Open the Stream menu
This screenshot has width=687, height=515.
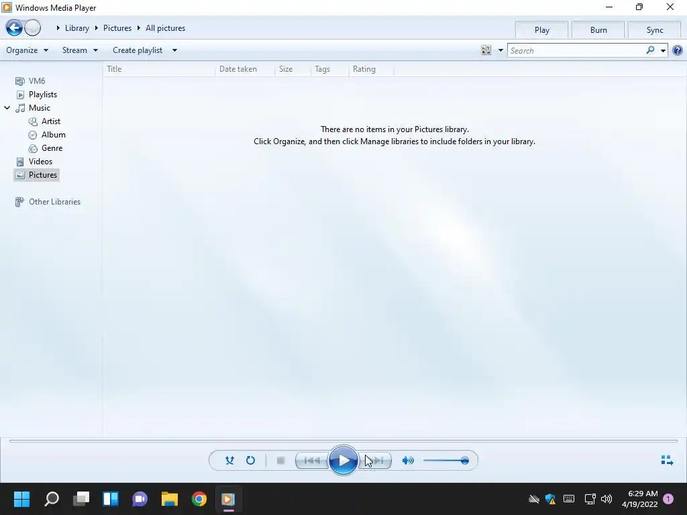pyautogui.click(x=81, y=50)
